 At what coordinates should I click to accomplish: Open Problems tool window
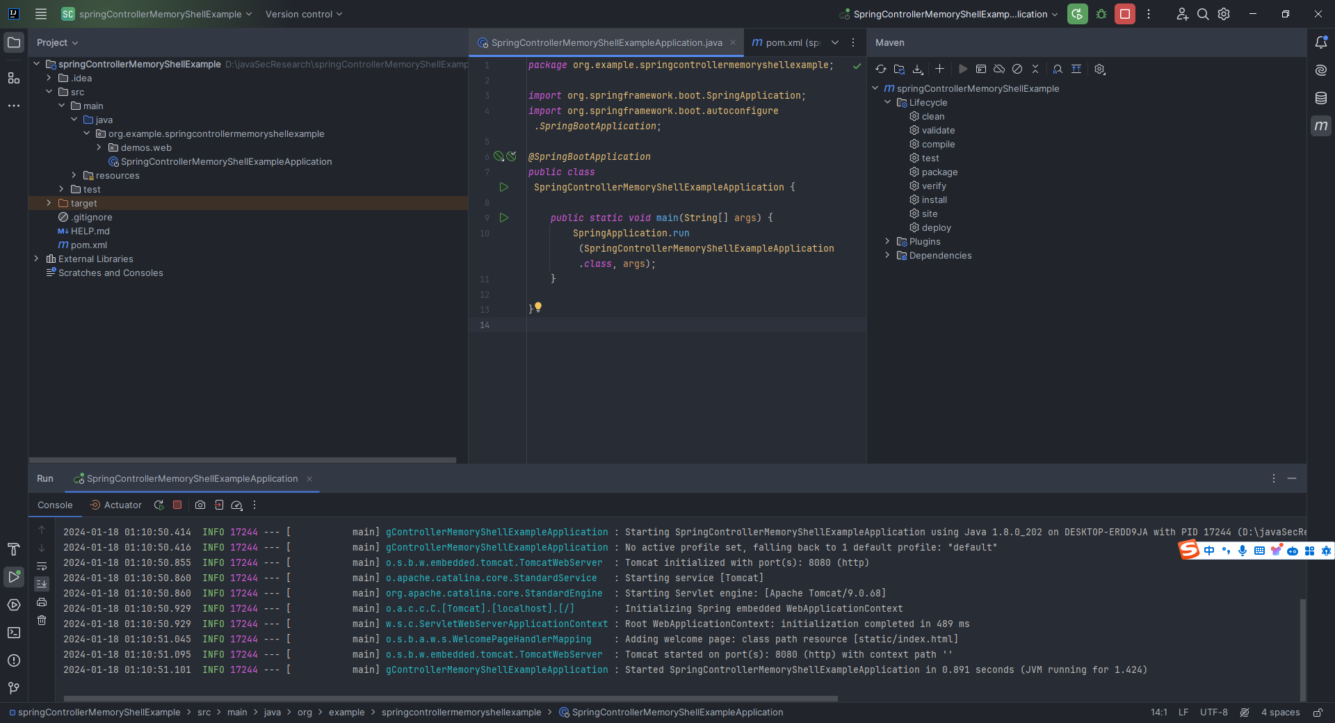point(14,660)
